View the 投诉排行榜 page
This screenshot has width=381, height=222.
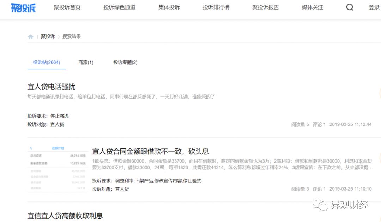pos(216,7)
